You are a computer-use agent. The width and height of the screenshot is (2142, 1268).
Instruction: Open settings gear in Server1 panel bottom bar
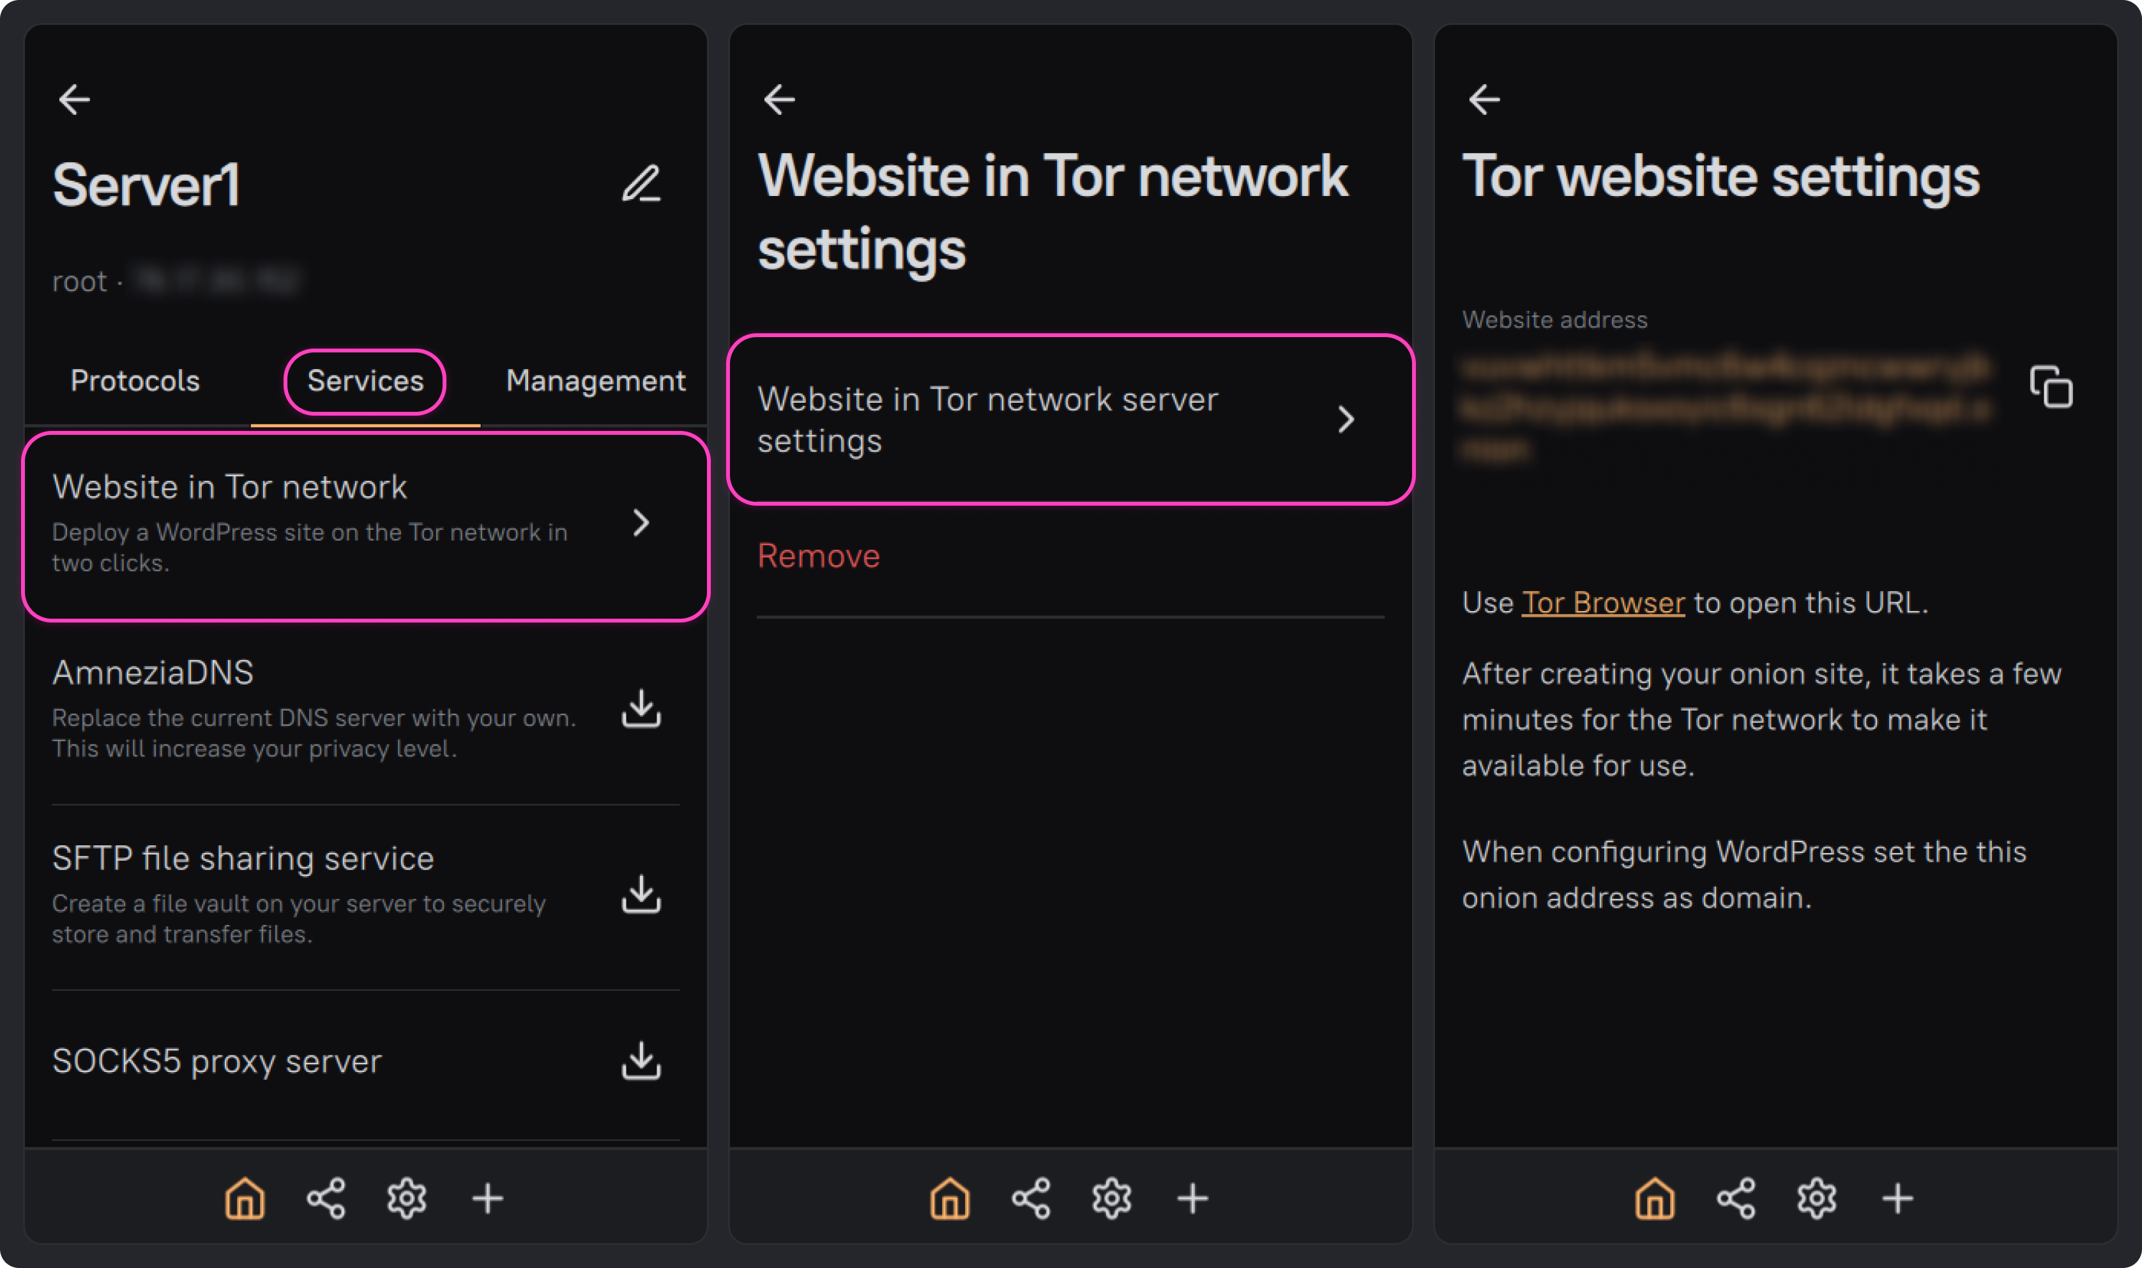407,1198
